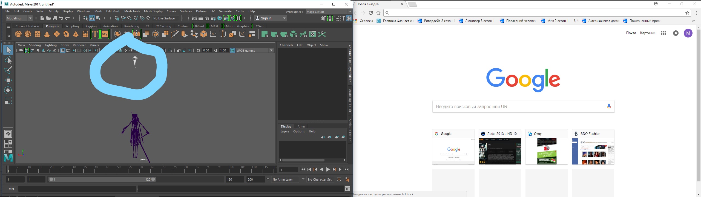Create a polygon sphere from the shelf
The width and height of the screenshot is (701, 197).
point(18,34)
